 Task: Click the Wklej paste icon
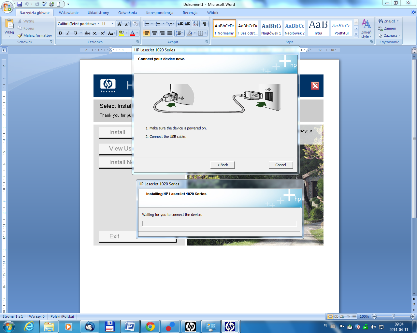click(9, 24)
